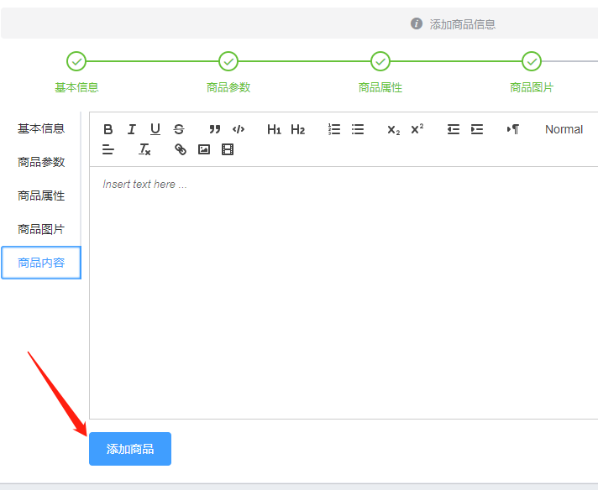Insert a video into the editor
This screenshot has width=598, height=490.
pyautogui.click(x=228, y=149)
